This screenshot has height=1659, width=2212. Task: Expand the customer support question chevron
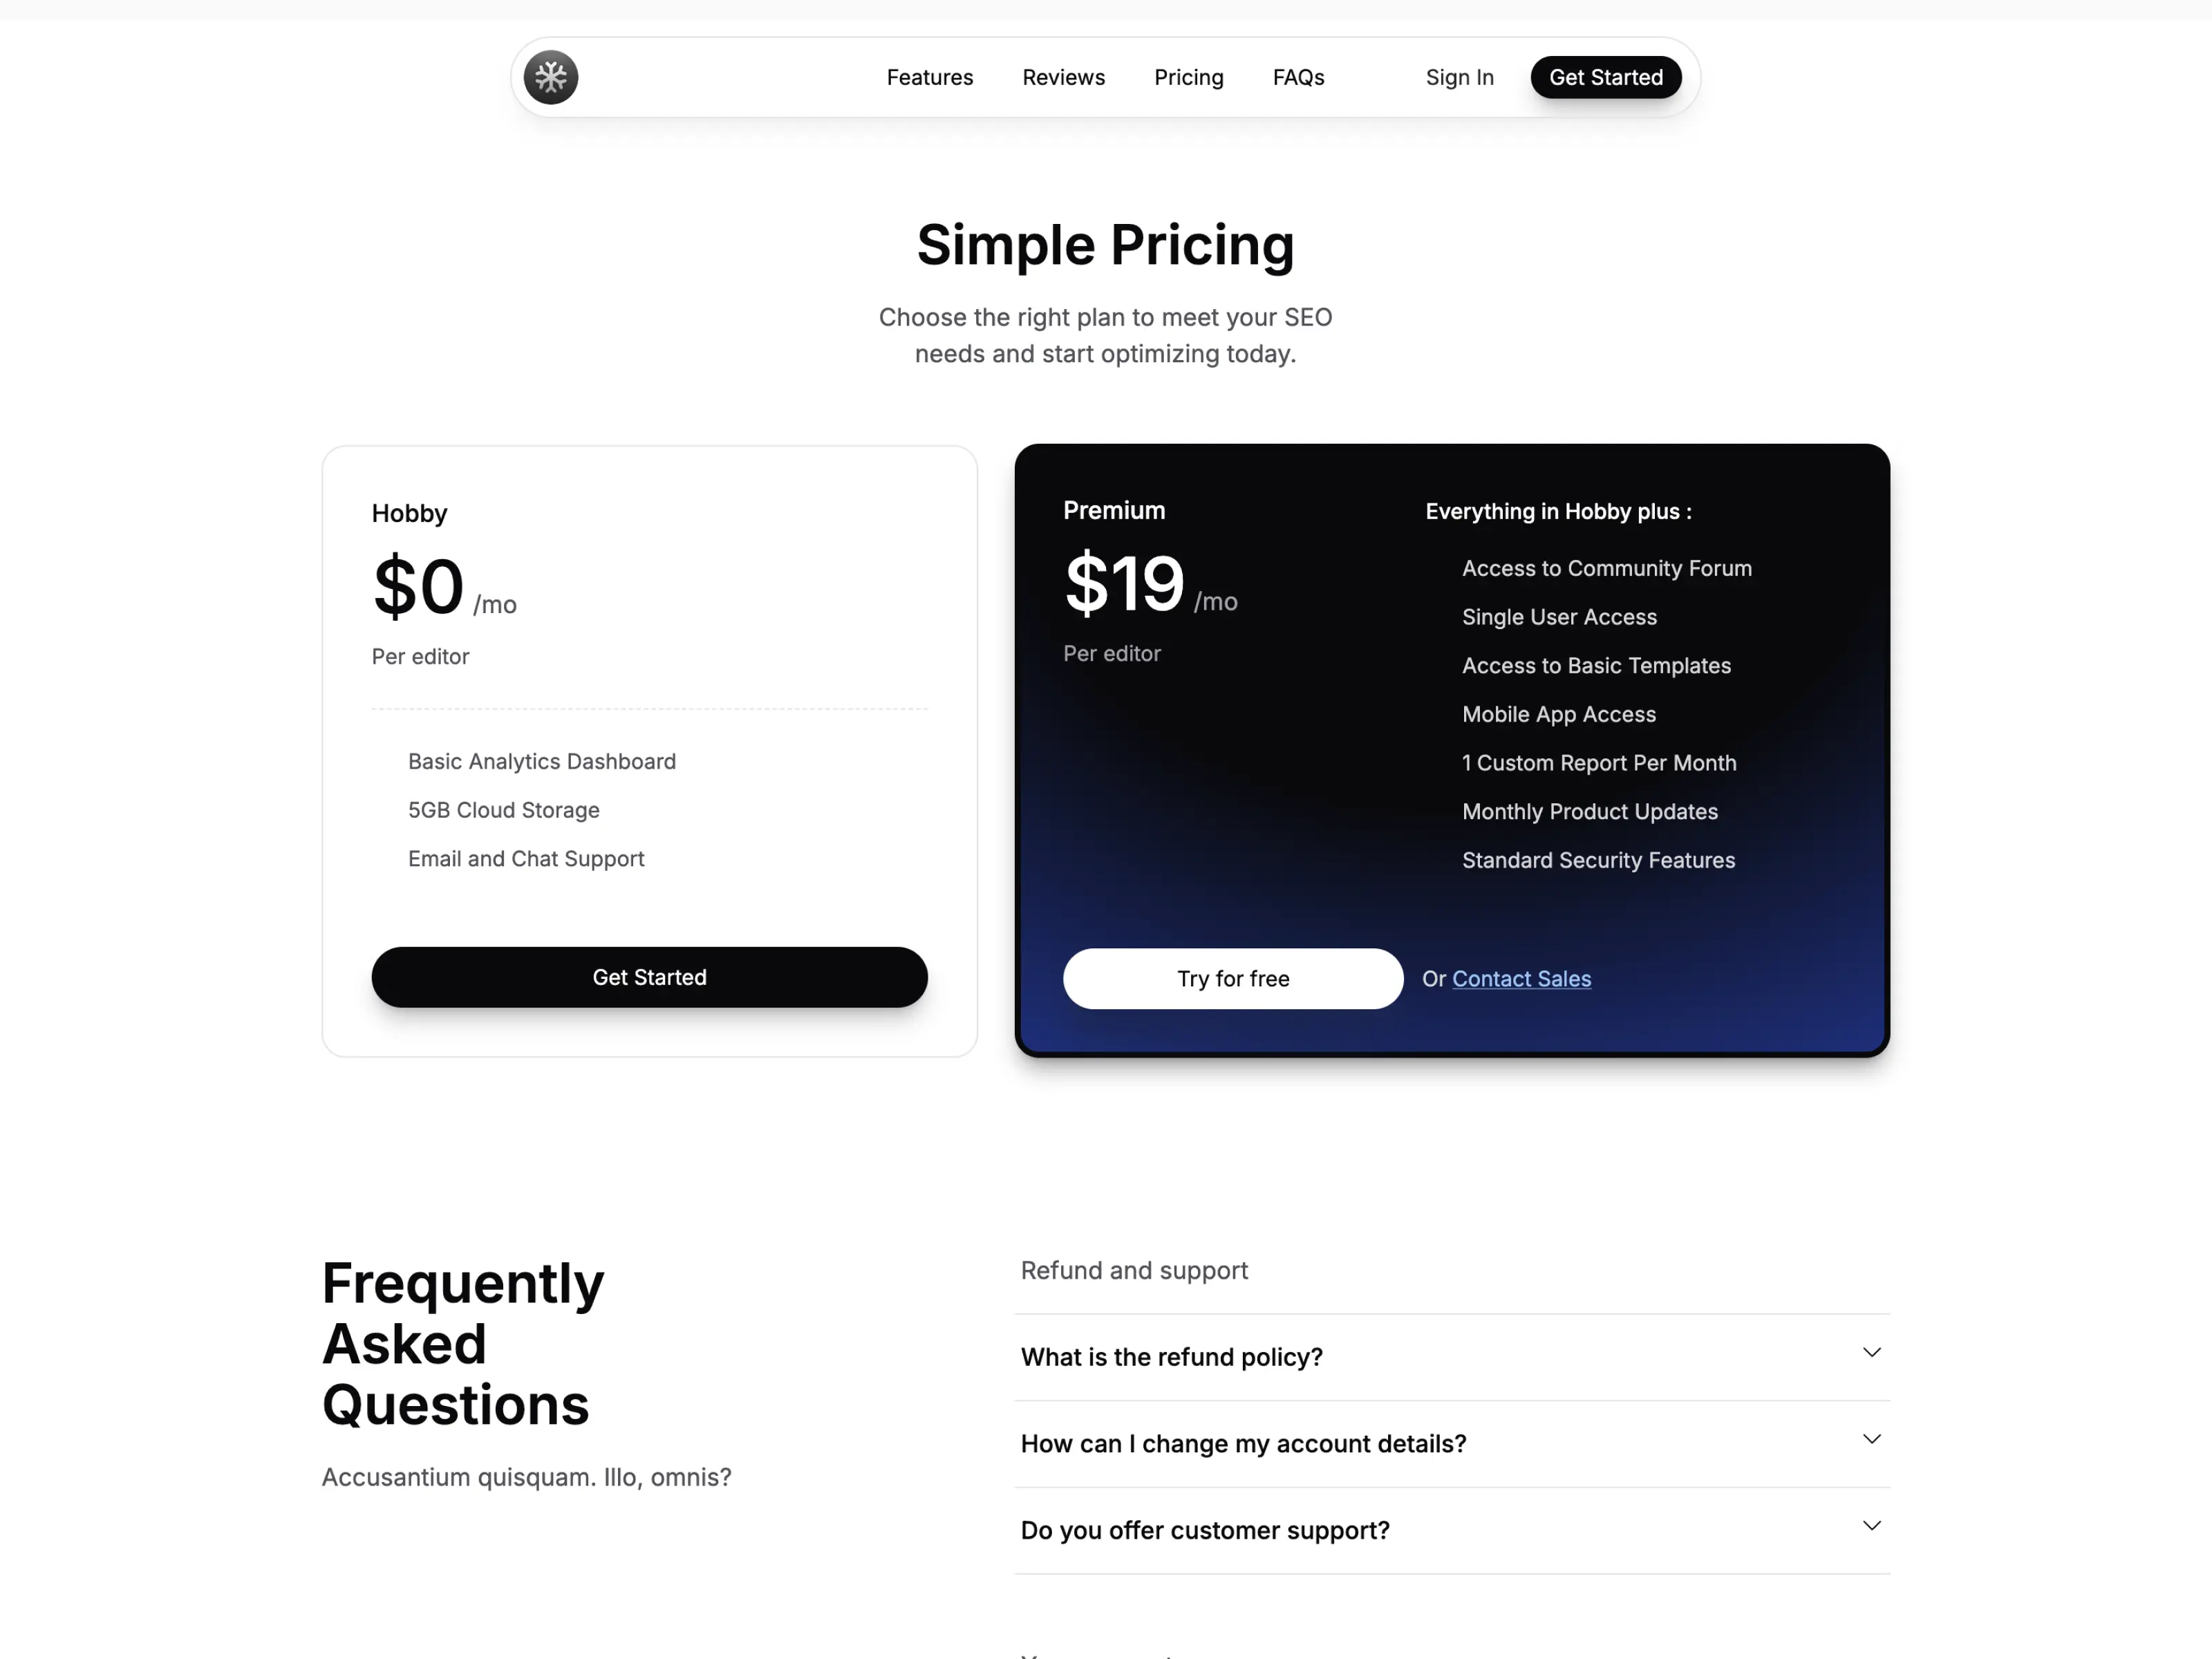[1872, 1526]
